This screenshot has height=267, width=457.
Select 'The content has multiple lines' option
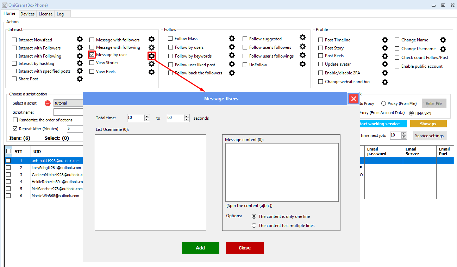click(x=254, y=226)
